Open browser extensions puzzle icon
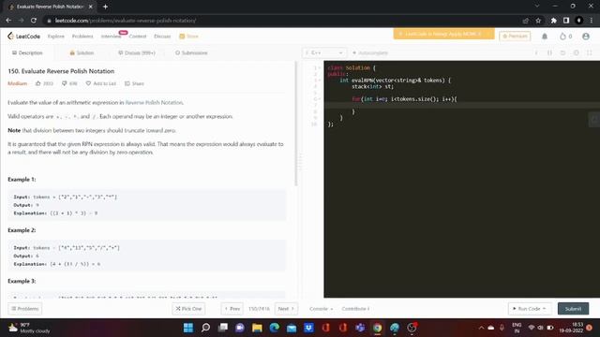The height and width of the screenshot is (337, 600). [x=553, y=21]
